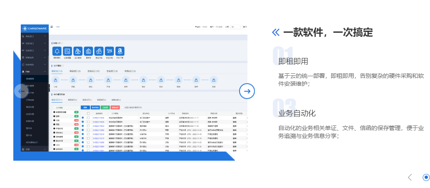Toggle checkbox beside the red toolbar button
430x188 pixels.
point(122,107)
